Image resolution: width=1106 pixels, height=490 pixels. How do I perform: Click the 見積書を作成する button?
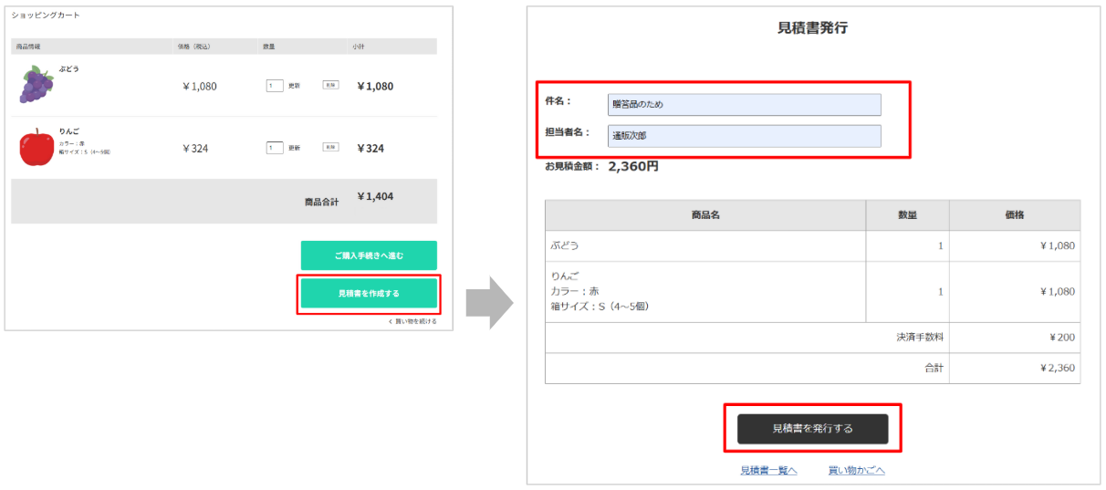click(369, 294)
